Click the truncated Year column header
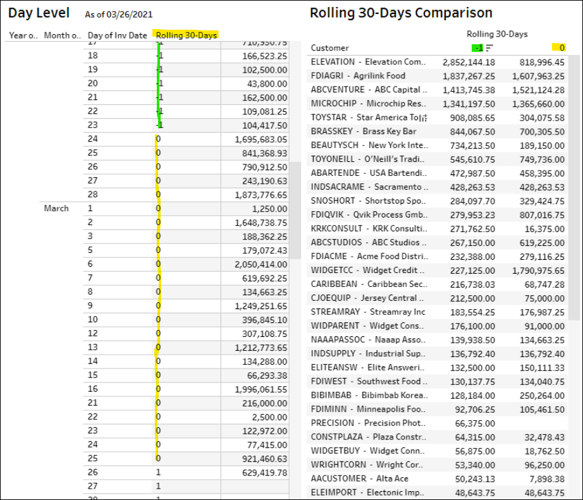583x500 pixels. pos(22,35)
